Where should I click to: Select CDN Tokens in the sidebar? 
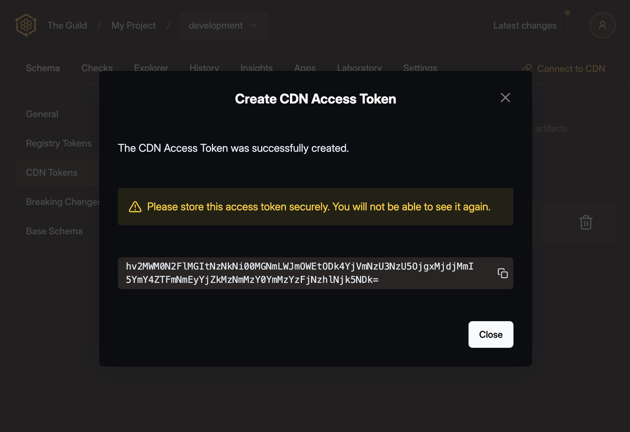(x=51, y=172)
